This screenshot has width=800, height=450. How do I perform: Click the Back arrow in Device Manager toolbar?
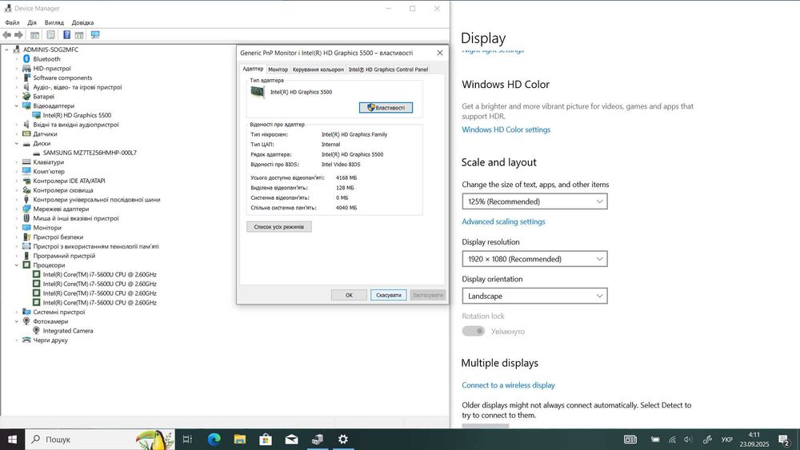[x=6, y=34]
